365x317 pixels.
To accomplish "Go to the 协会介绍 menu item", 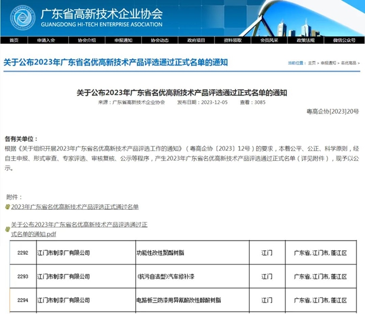I will click(x=87, y=40).
